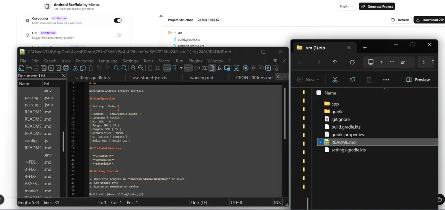Click Open file icon in Notepad++ toolbar
445x210 pixels.
click(x=29, y=68)
